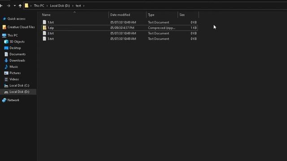
Task: Click the Documents icon in sidebar
Action: pos(6,54)
